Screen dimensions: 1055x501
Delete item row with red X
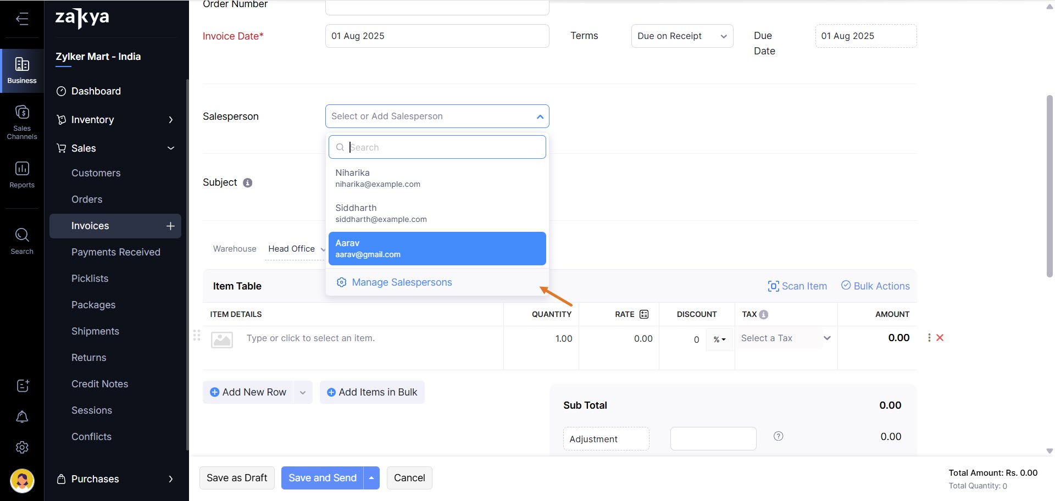(x=940, y=338)
